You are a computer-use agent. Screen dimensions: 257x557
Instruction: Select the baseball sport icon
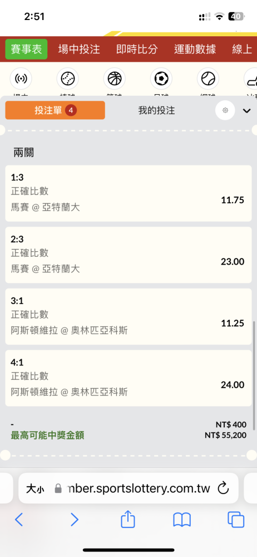tap(67, 79)
